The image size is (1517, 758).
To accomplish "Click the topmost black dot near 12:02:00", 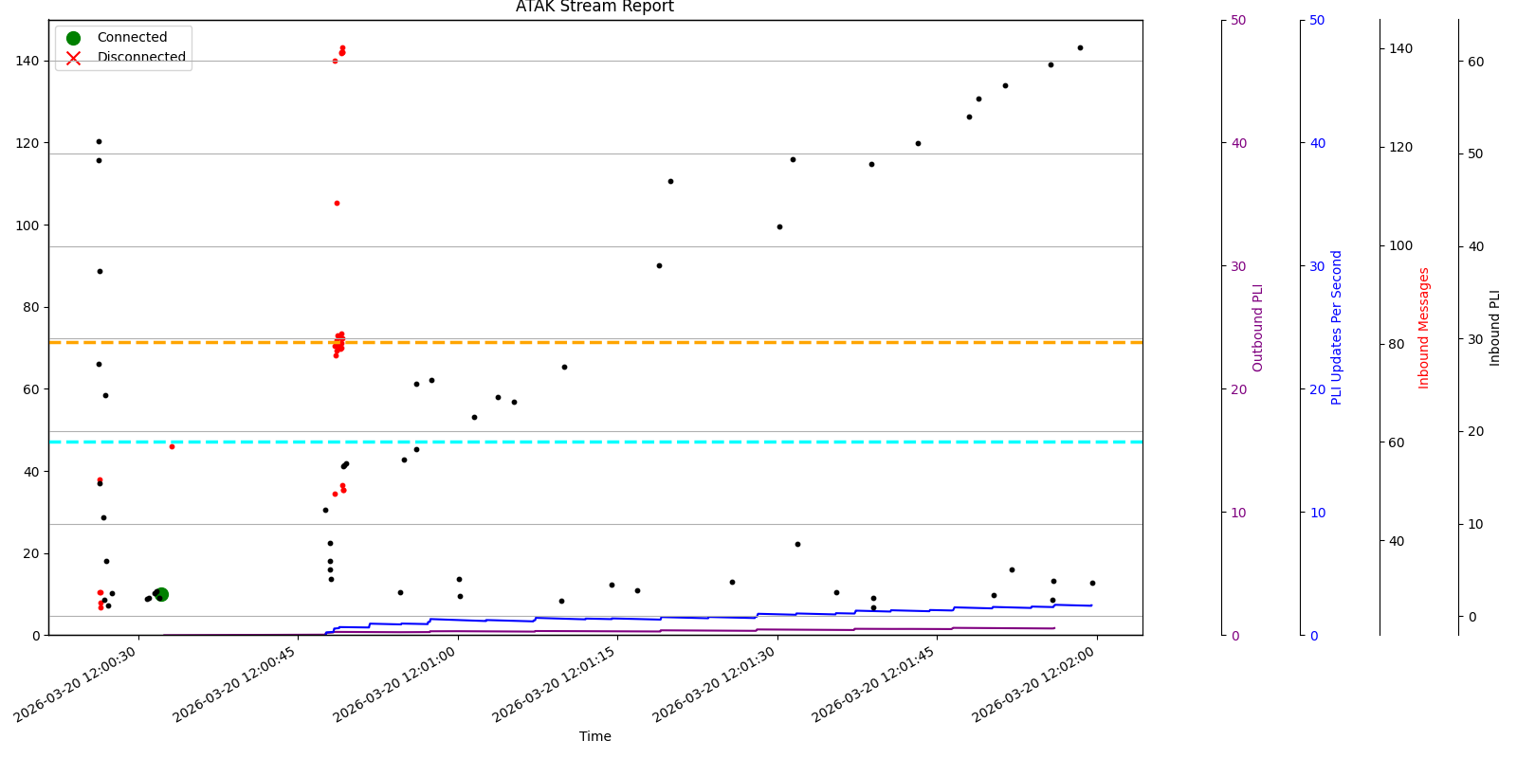I will click(x=1080, y=47).
